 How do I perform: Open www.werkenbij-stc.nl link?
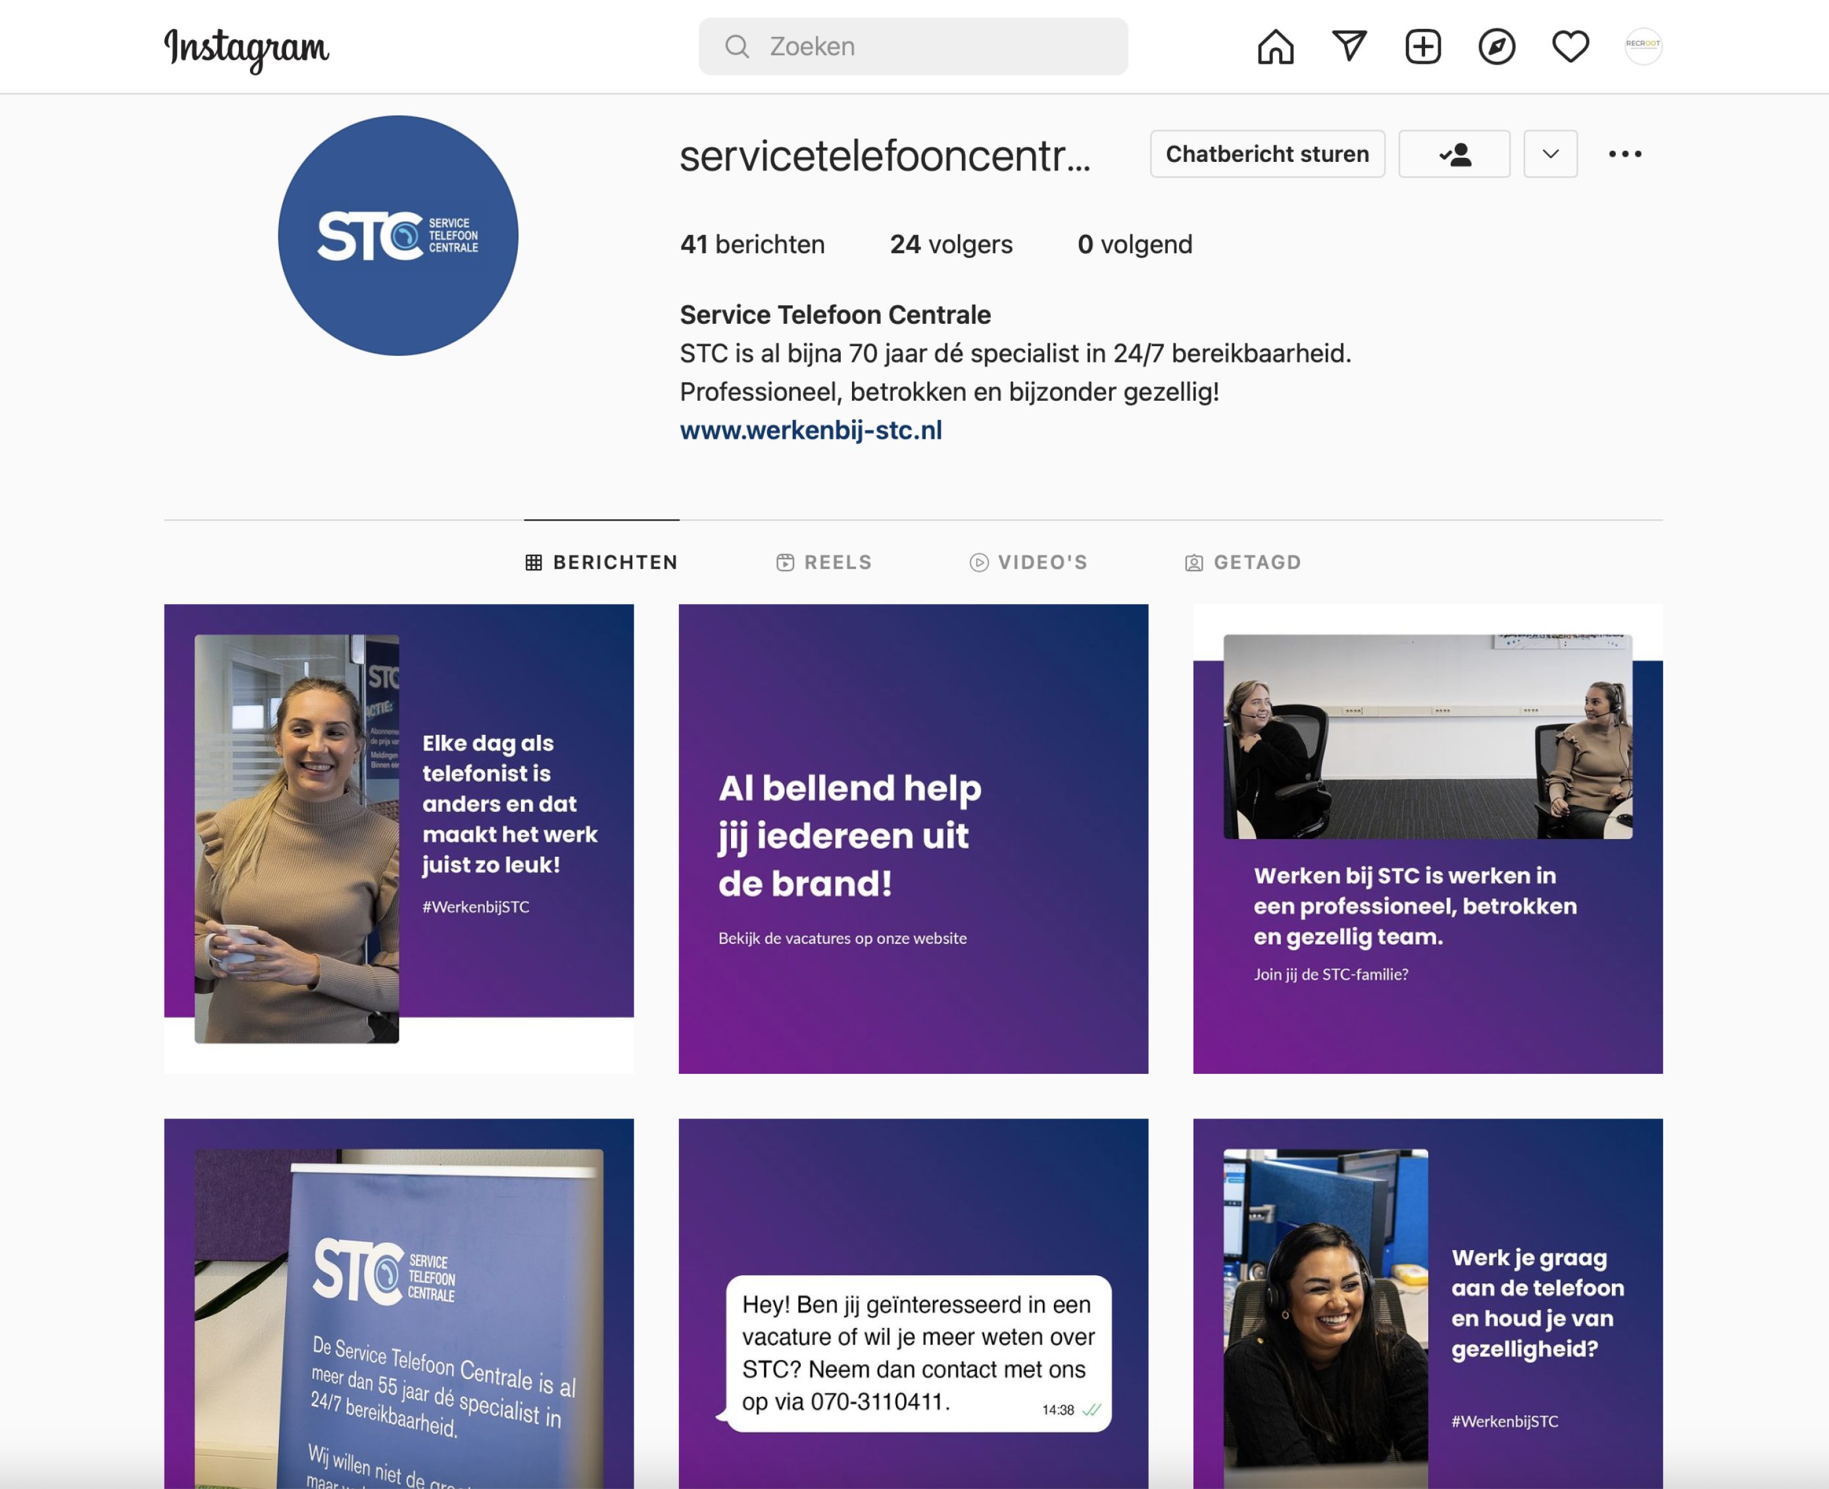[811, 430]
